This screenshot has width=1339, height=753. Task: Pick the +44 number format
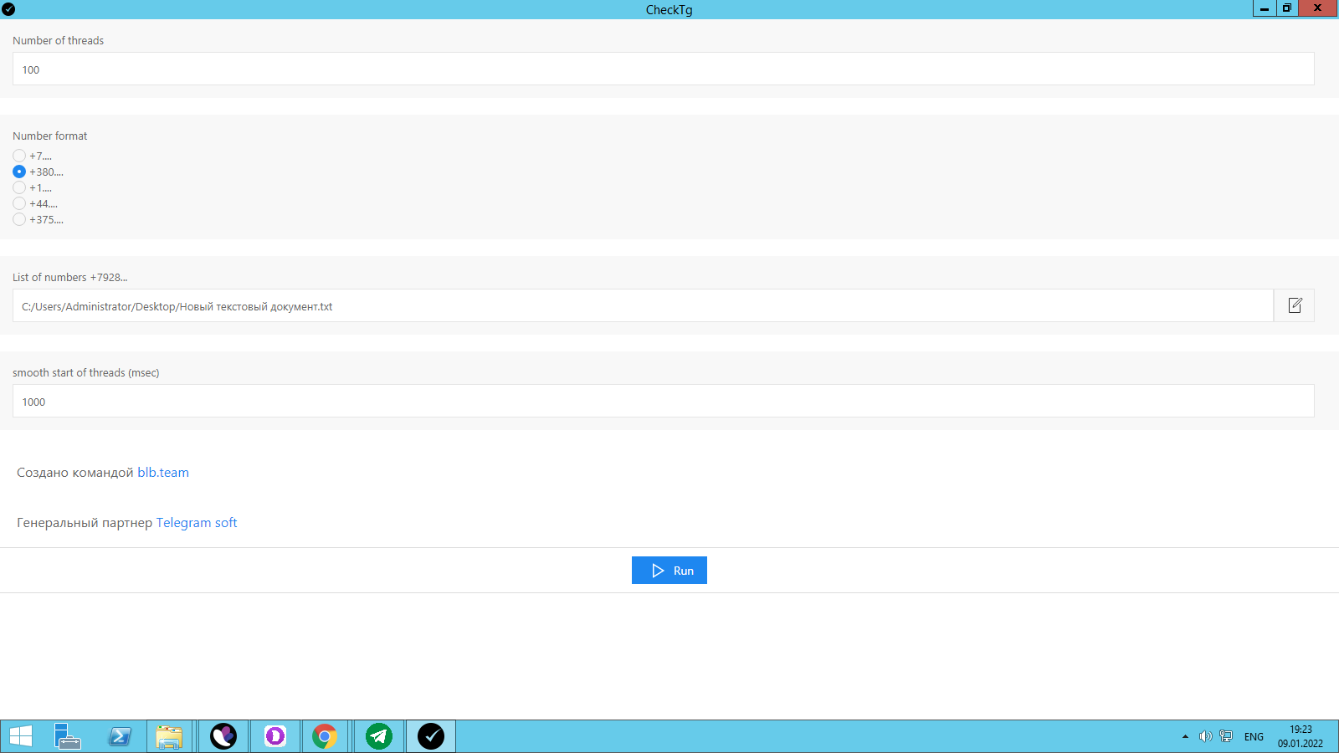tap(19, 203)
